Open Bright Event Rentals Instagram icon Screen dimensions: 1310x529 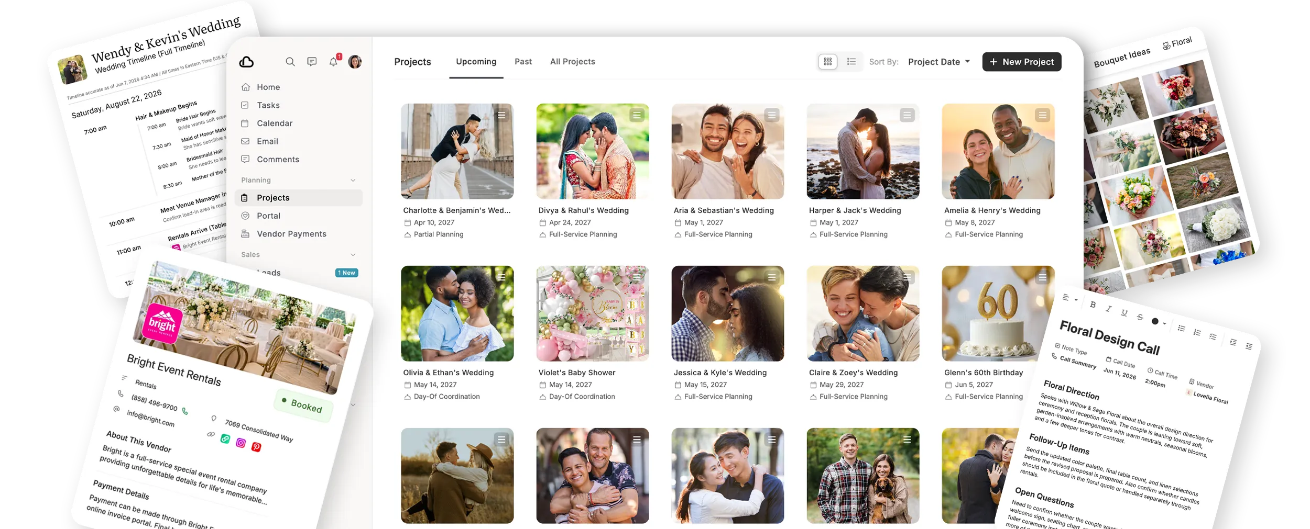click(x=241, y=443)
